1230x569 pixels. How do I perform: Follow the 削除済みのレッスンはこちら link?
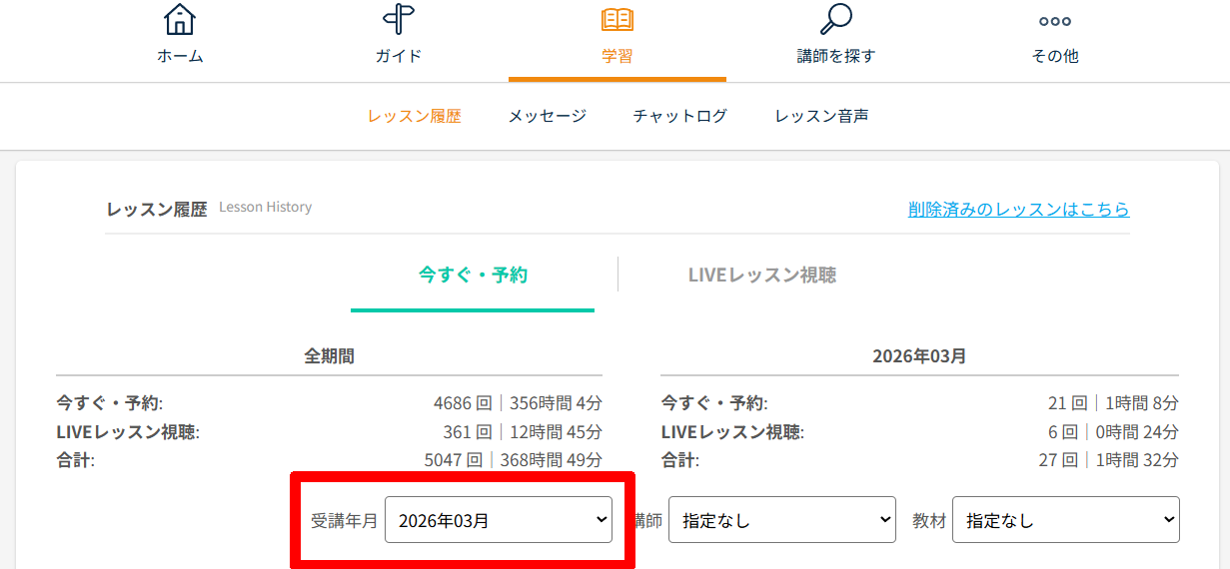(x=1018, y=209)
